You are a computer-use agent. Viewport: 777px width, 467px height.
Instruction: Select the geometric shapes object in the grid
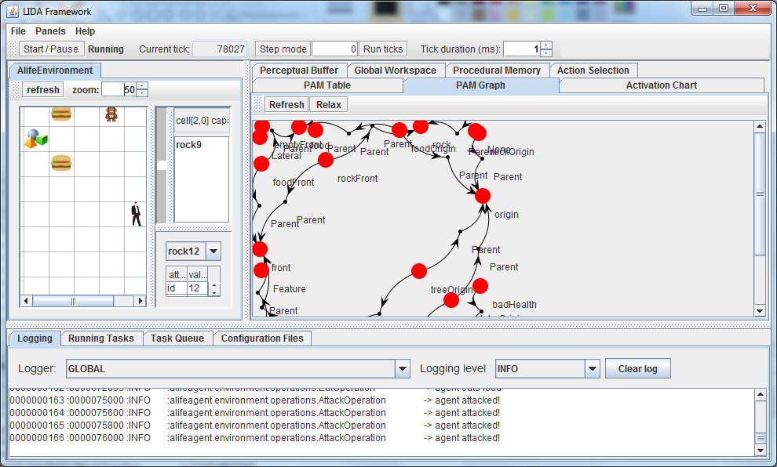pyautogui.click(x=35, y=139)
